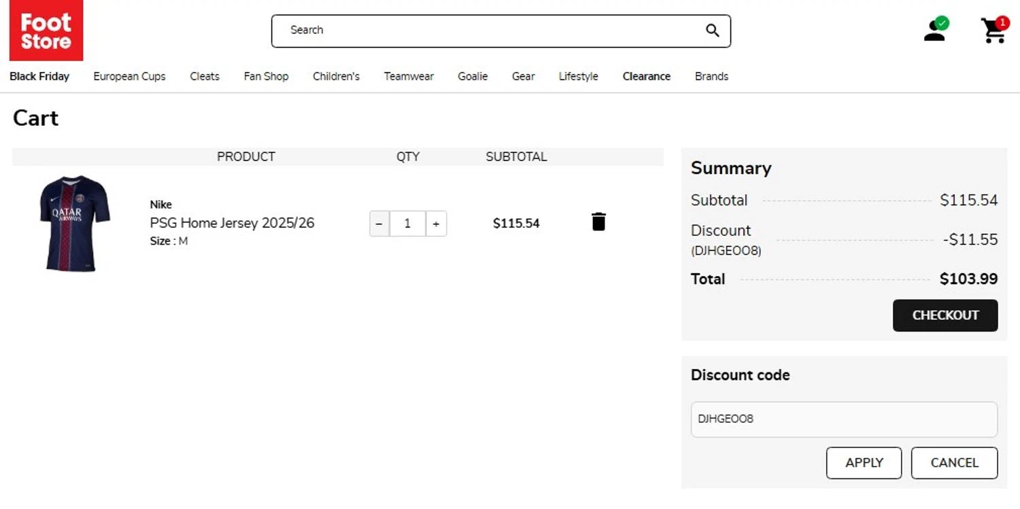This screenshot has width=1020, height=509.
Task: Click the Foot Store logo
Action: click(46, 31)
